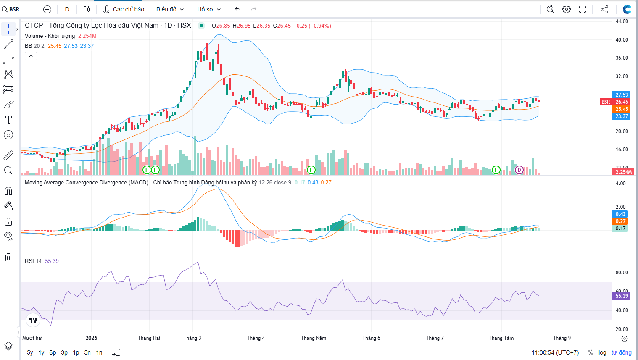Screen dimensions: 638x360
Task: Select the MACD indicator legend
Action: 140,183
